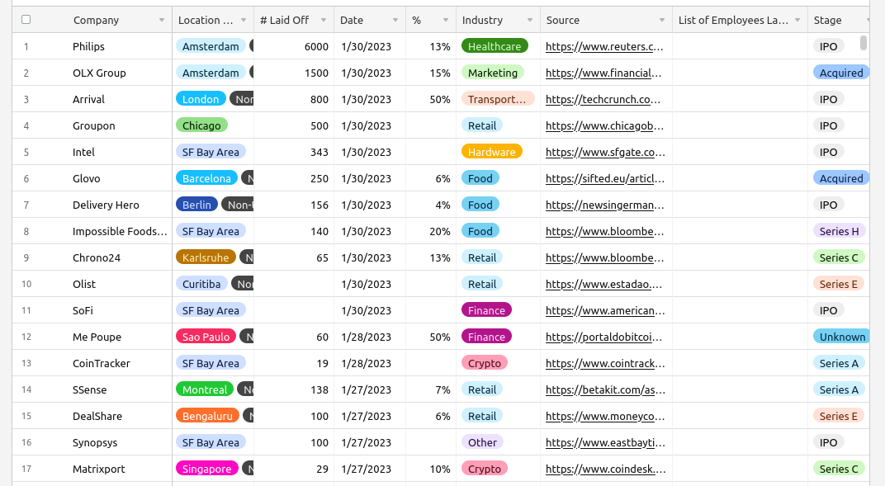This screenshot has width=885, height=486.
Task: Expand the Industry column dropdown arrow
Action: pos(529,21)
